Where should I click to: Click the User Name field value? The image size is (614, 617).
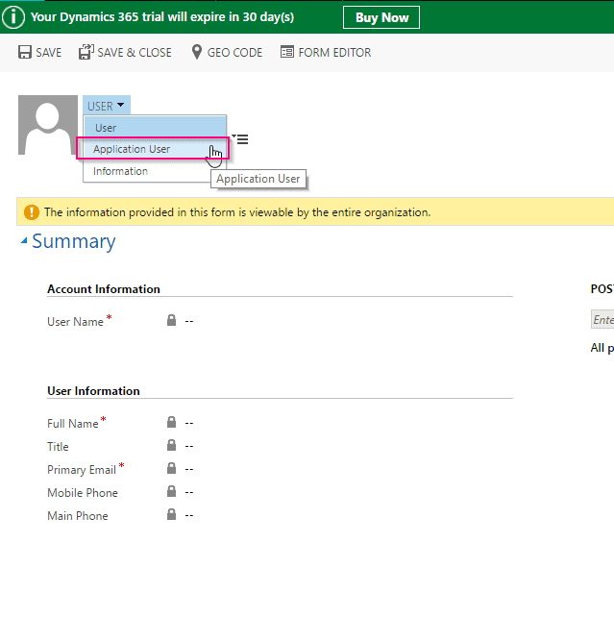pos(189,321)
